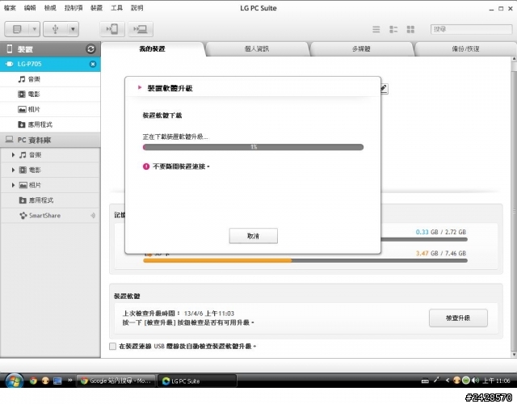
Task: Expand PC library 電影 arrow
Action: (13, 170)
